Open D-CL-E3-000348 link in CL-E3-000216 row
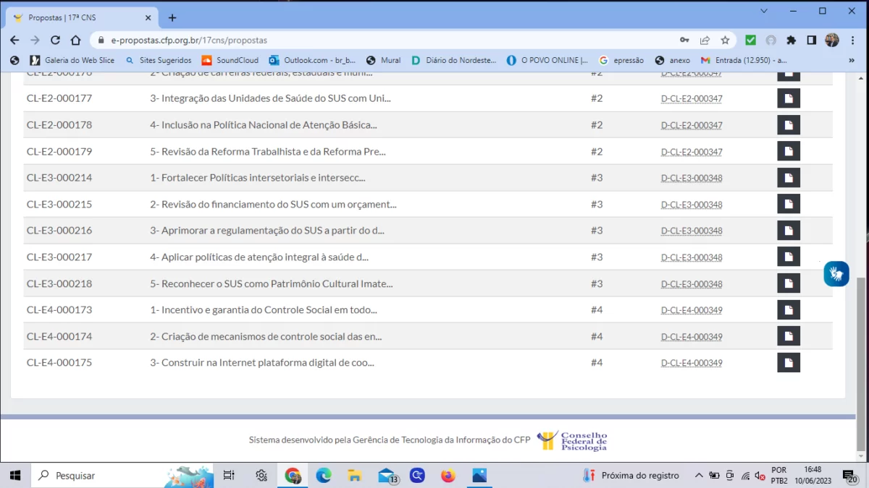869x488 pixels. (x=691, y=231)
